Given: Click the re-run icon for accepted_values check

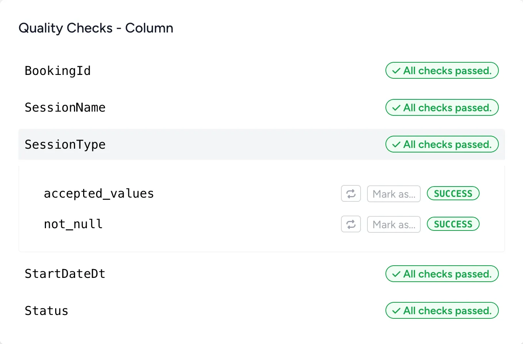Looking at the screenshot, I should 351,194.
